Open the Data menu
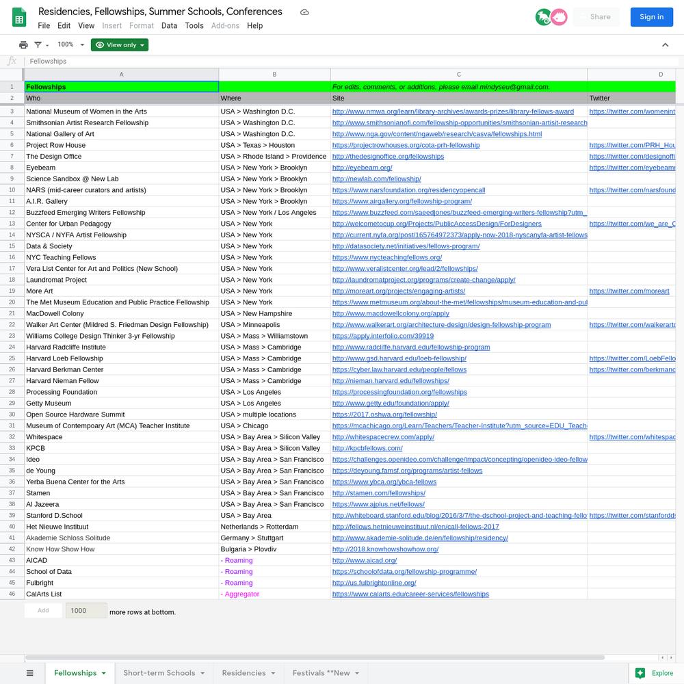The width and height of the screenshot is (684, 684). coord(169,26)
